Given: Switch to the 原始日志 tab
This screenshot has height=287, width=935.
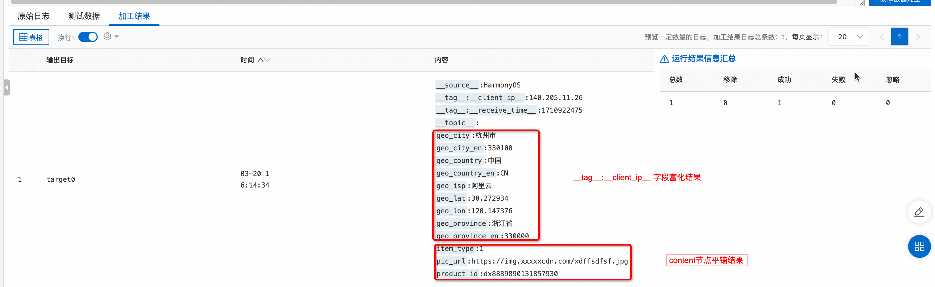Looking at the screenshot, I should tap(33, 16).
